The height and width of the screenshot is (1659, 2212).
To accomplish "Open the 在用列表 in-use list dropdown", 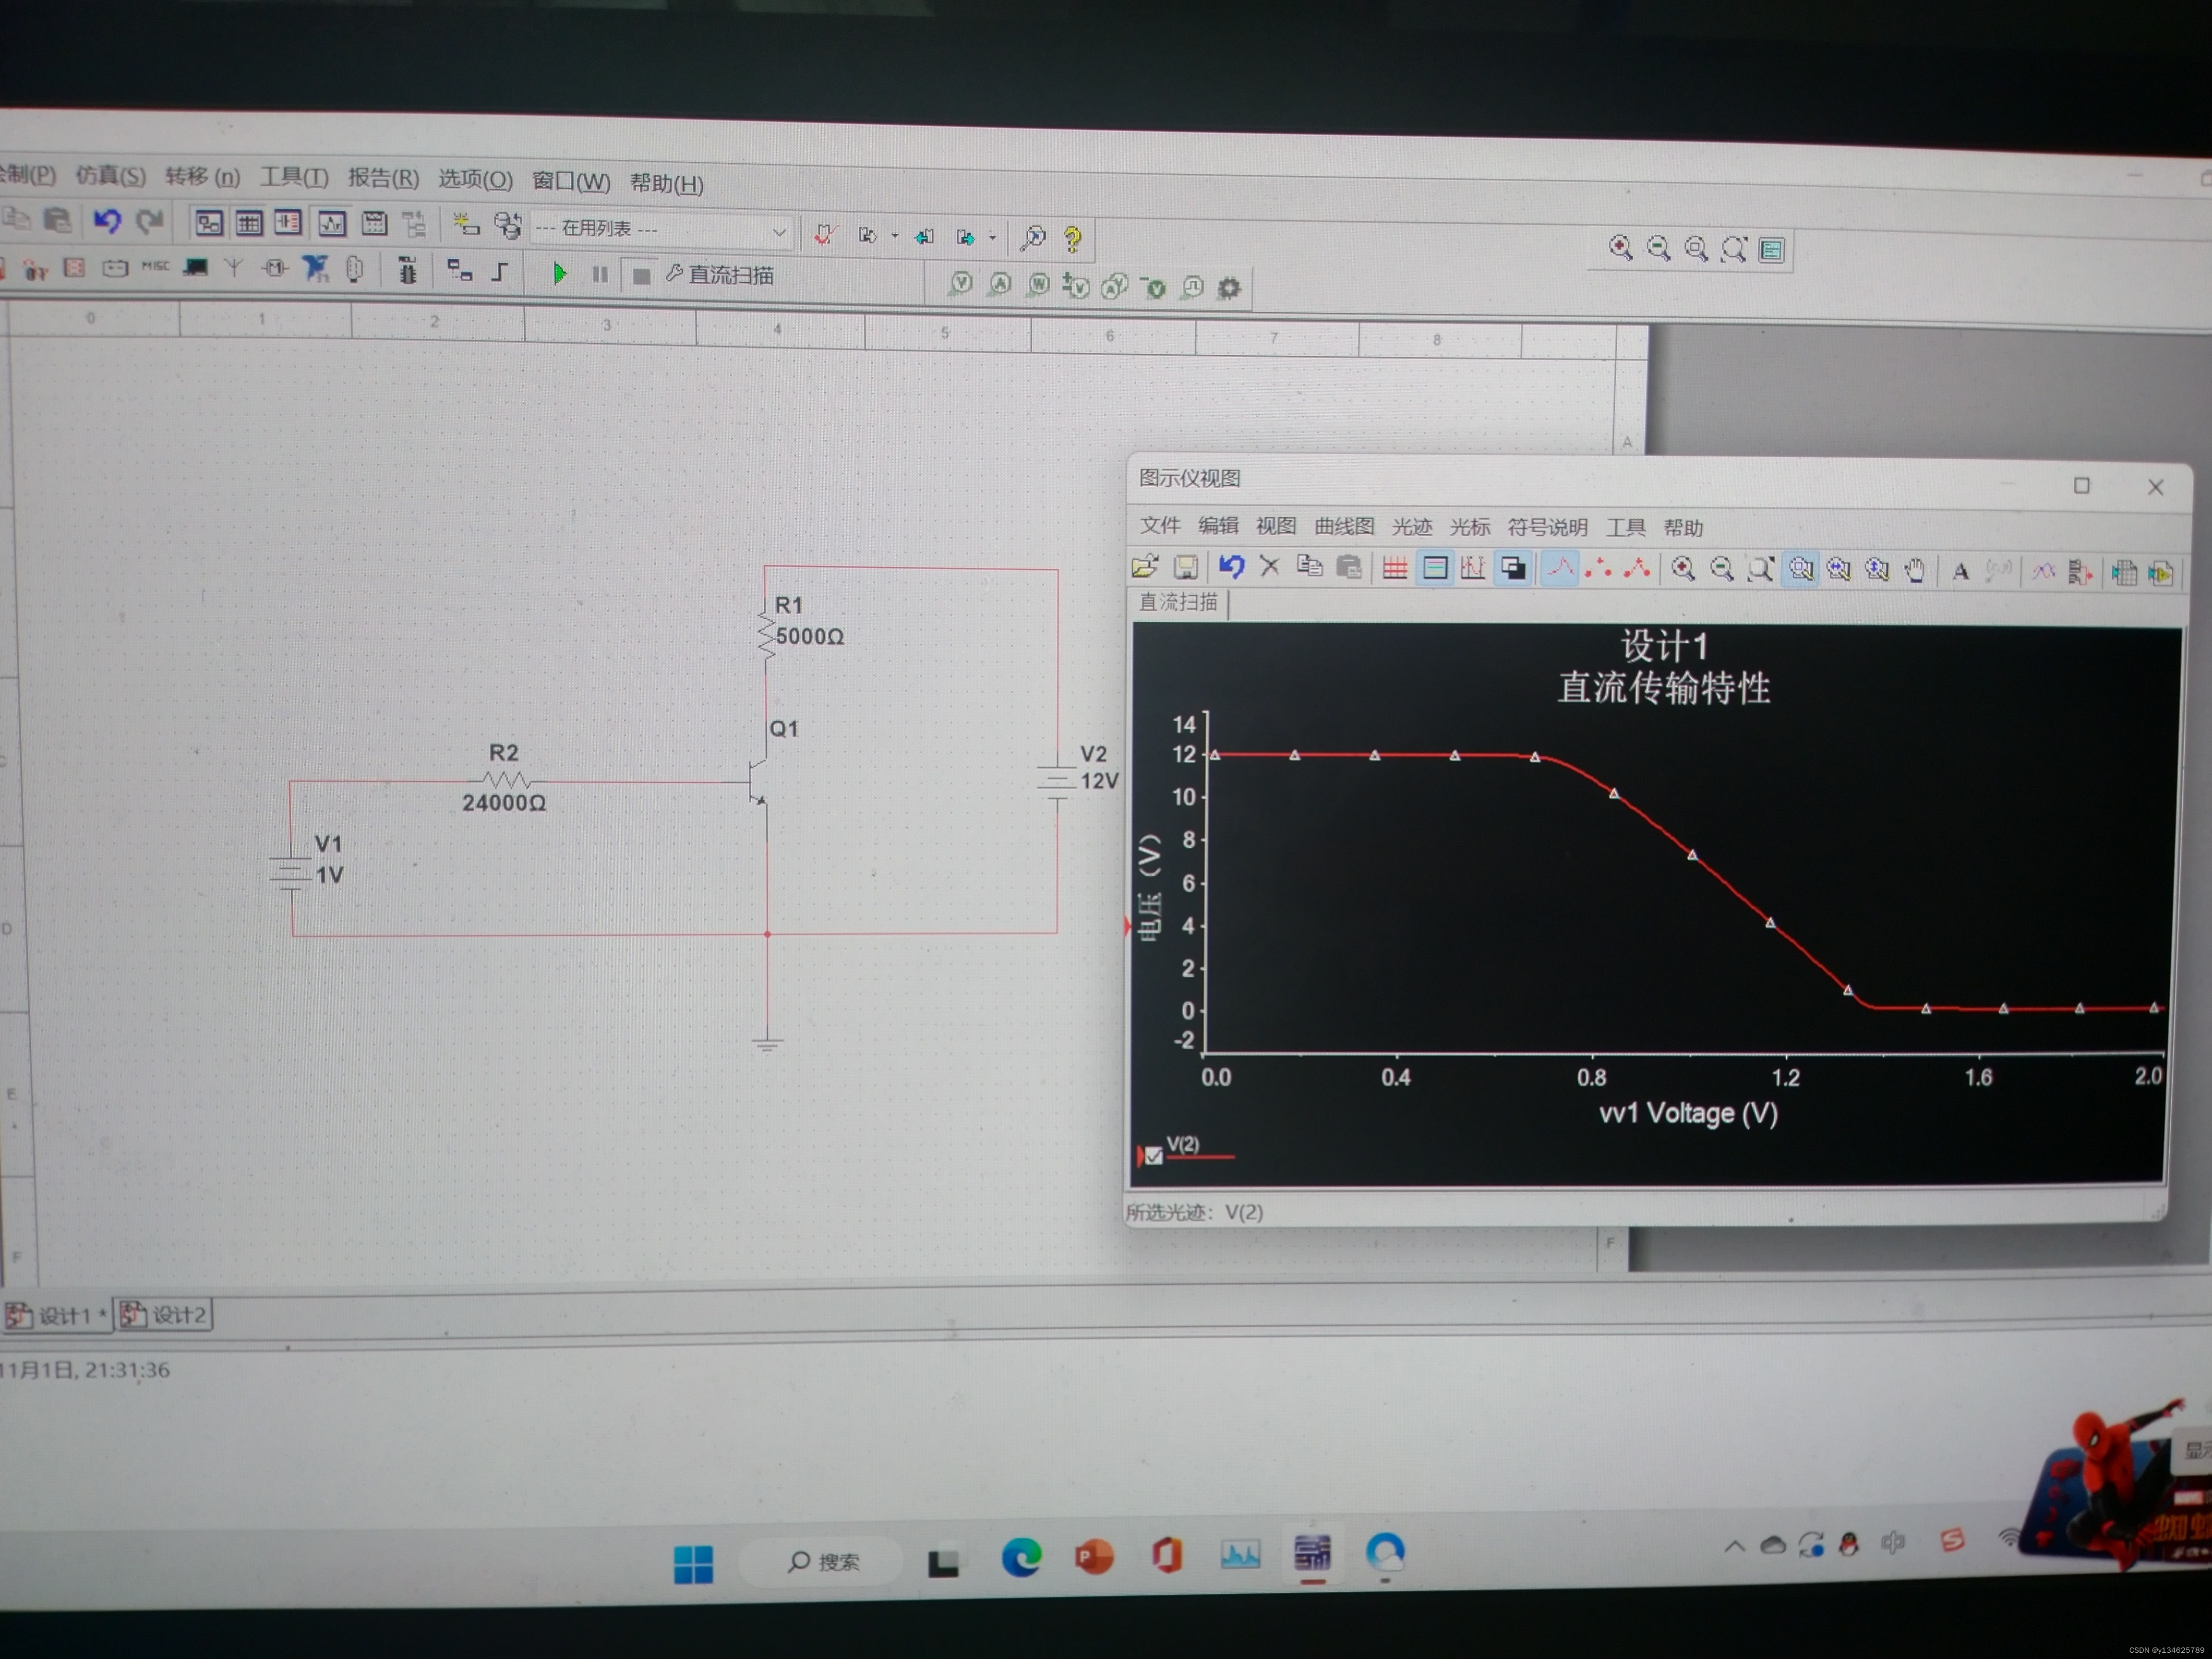I will tap(778, 232).
